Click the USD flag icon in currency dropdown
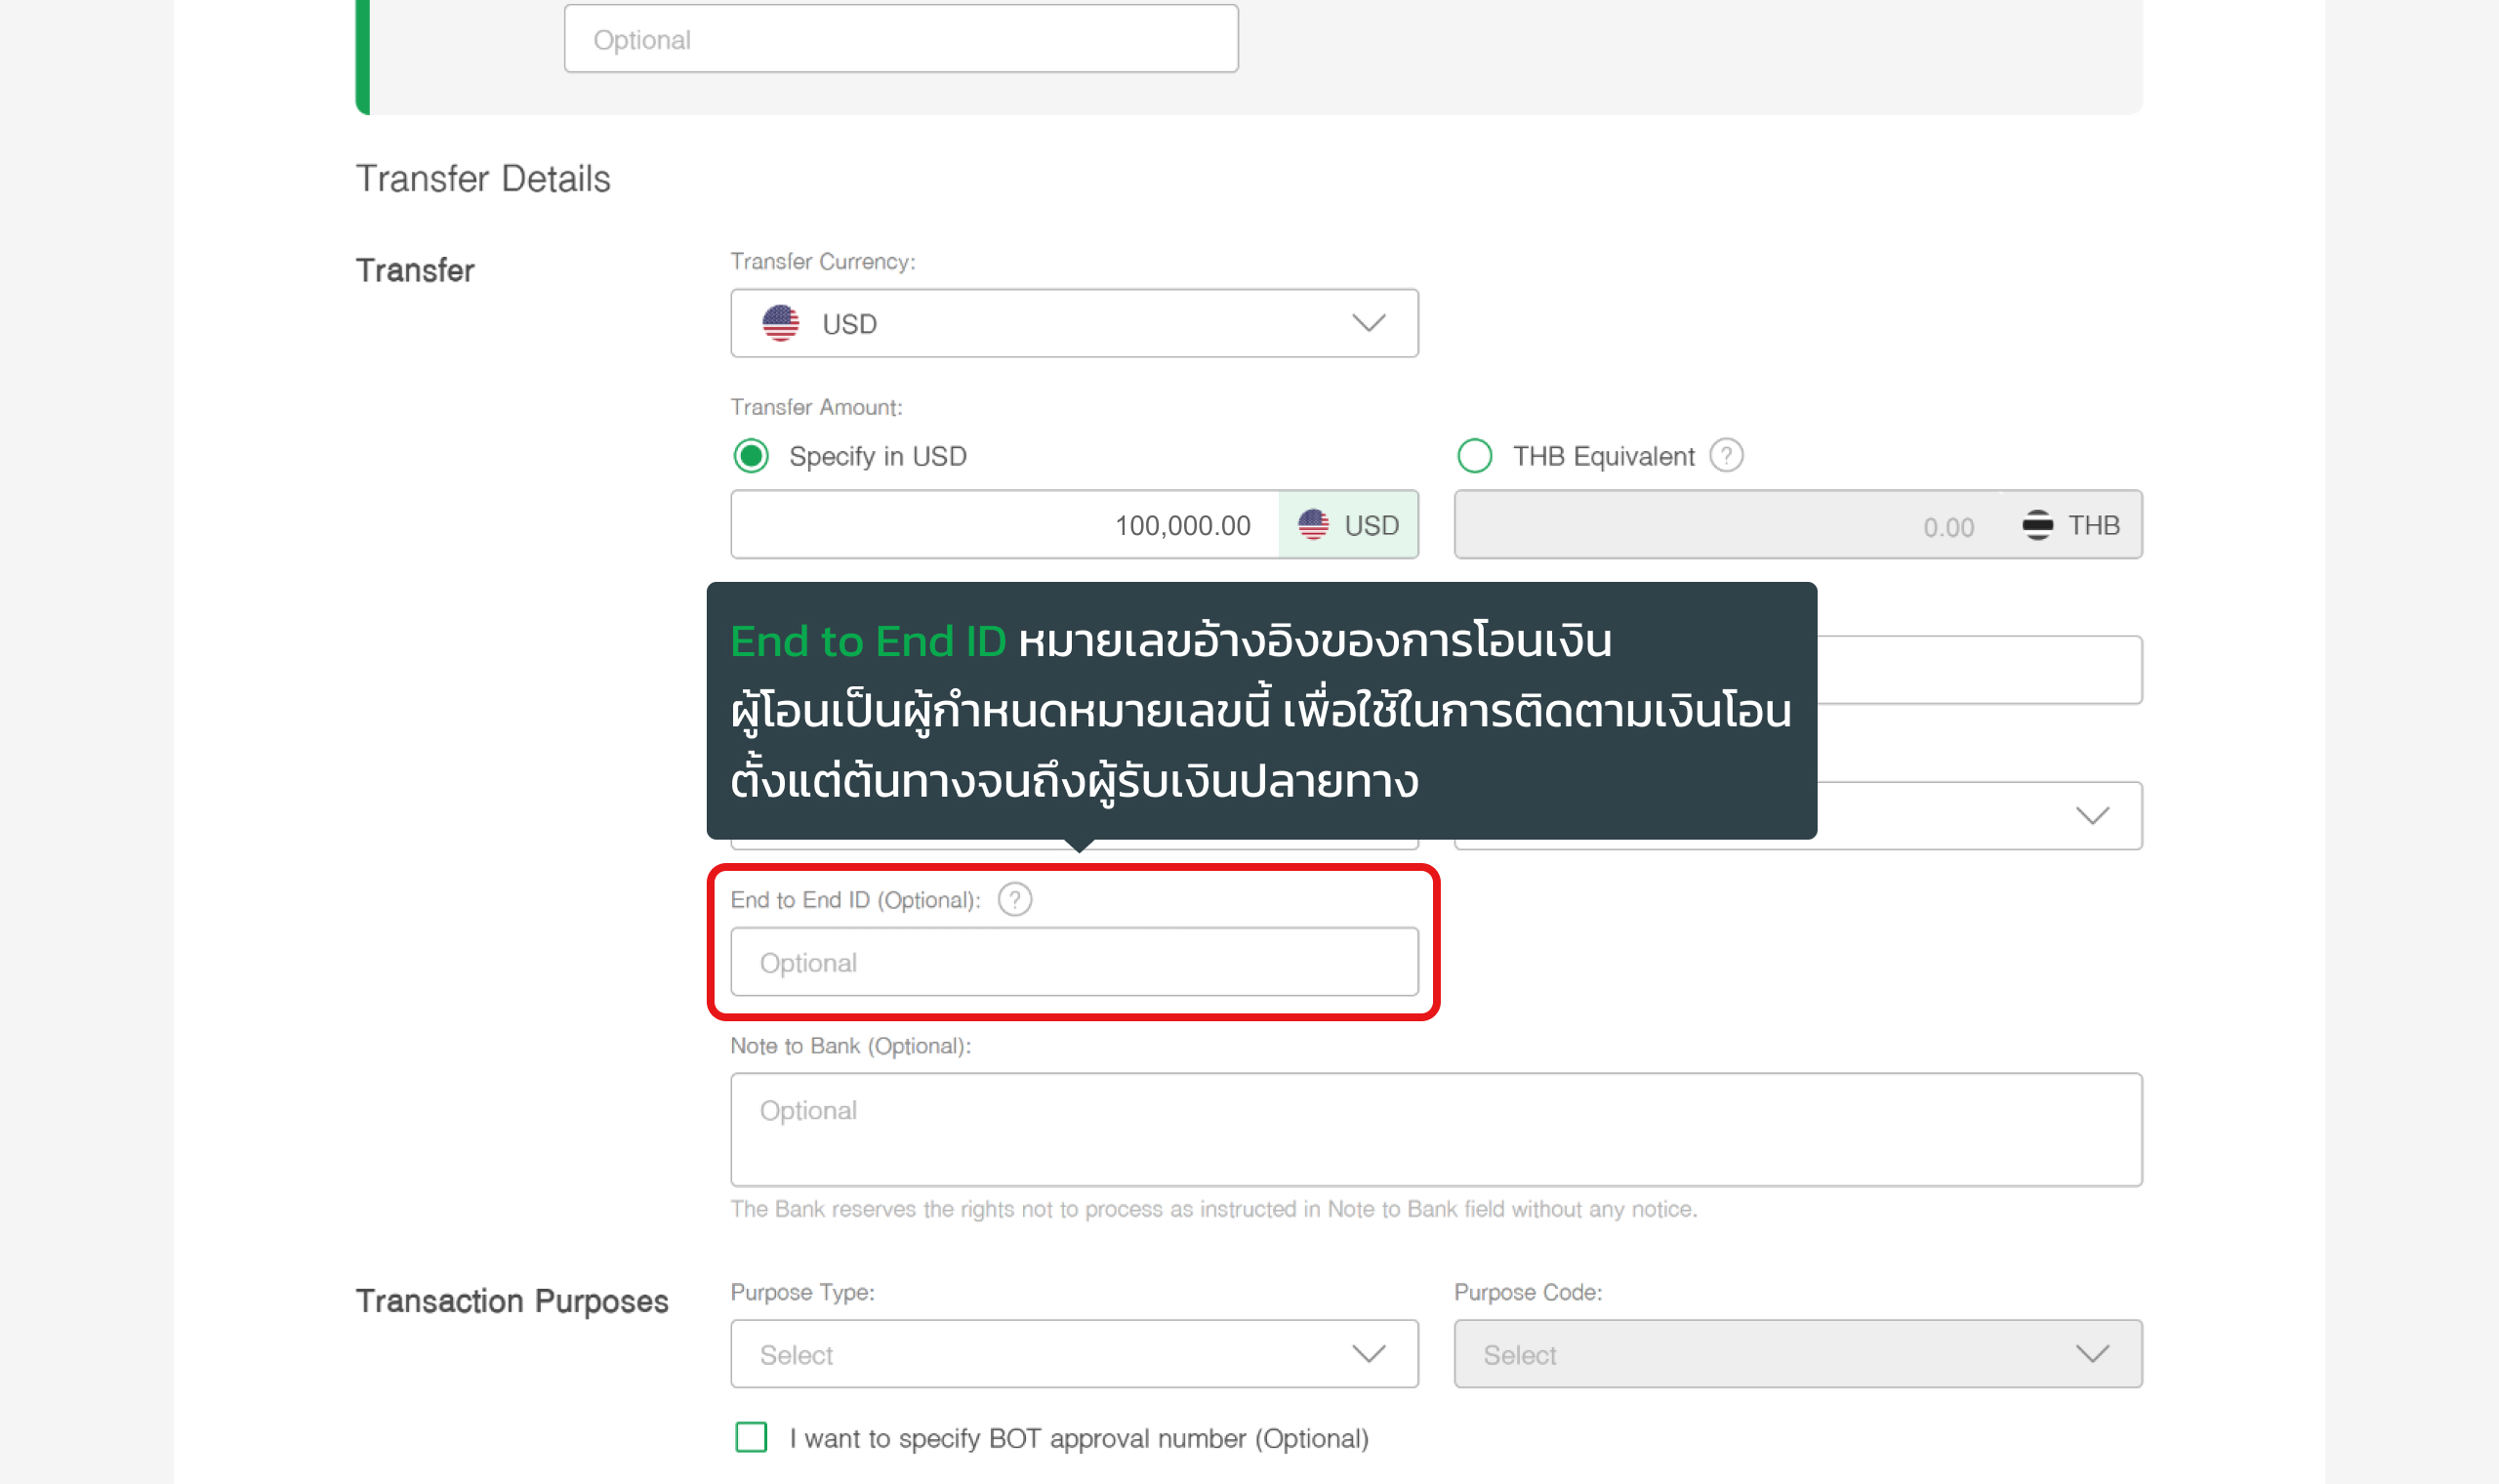This screenshot has width=2499, height=1484. [x=781, y=323]
